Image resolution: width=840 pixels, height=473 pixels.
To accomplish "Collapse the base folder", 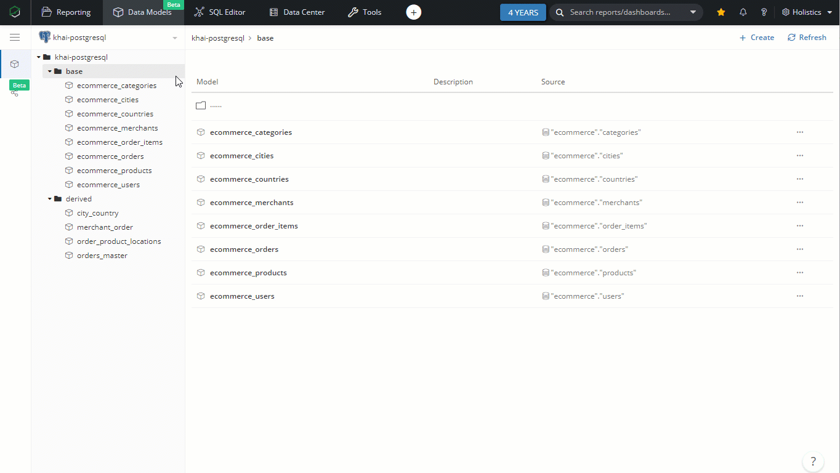I will pos(50,71).
